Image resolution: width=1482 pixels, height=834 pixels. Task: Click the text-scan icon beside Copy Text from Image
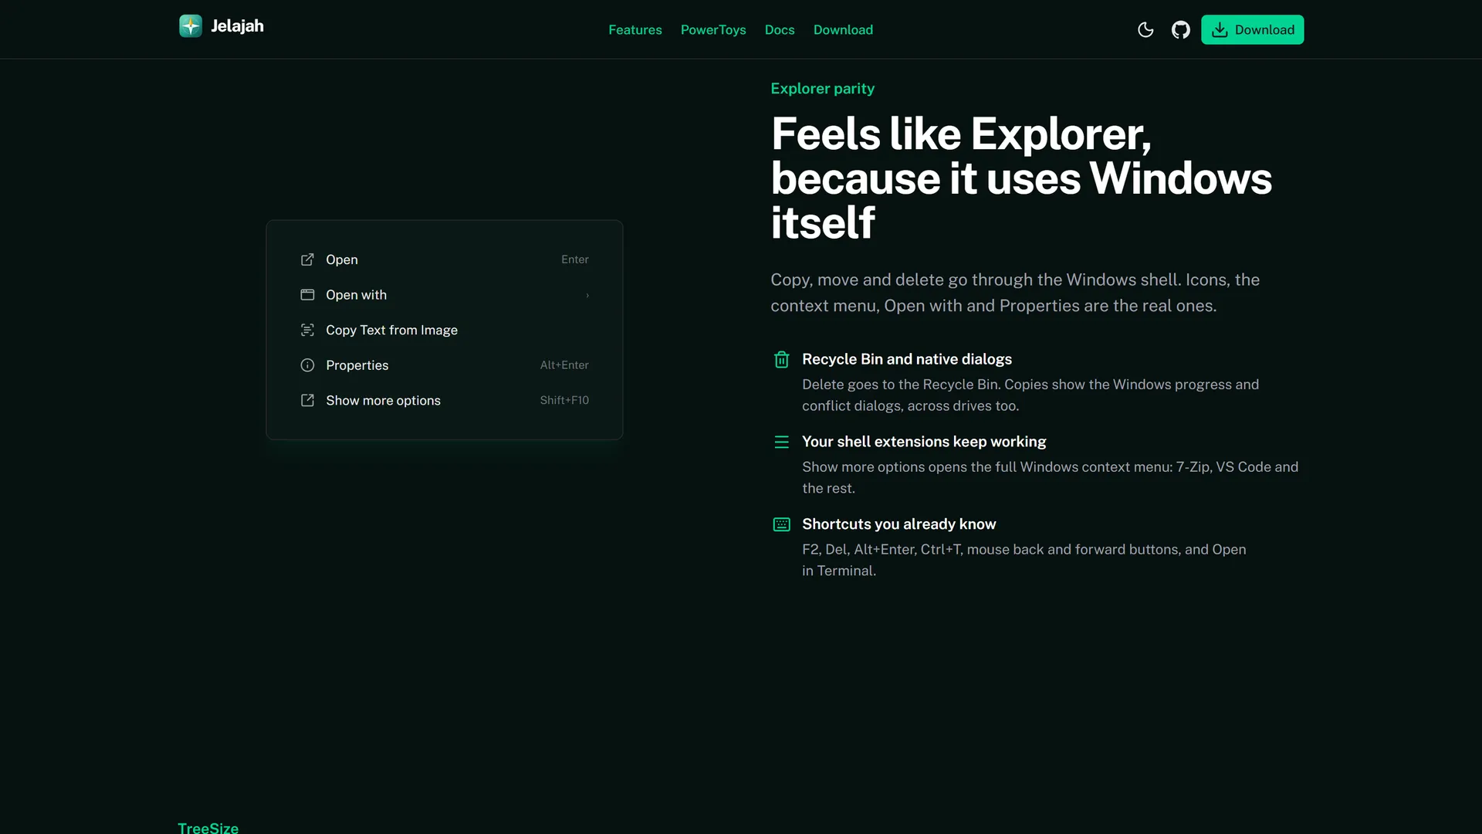point(307,330)
